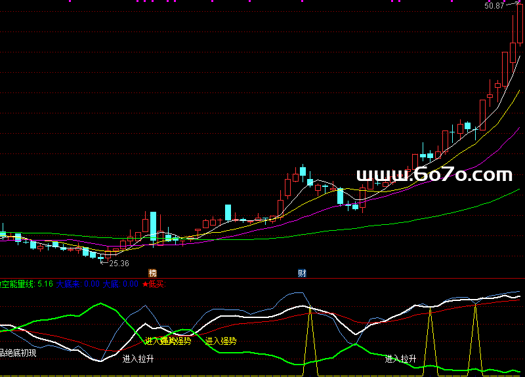This screenshot has width=525, height=377.
Task: Click the 50.87 high price label
Action: pos(495,6)
